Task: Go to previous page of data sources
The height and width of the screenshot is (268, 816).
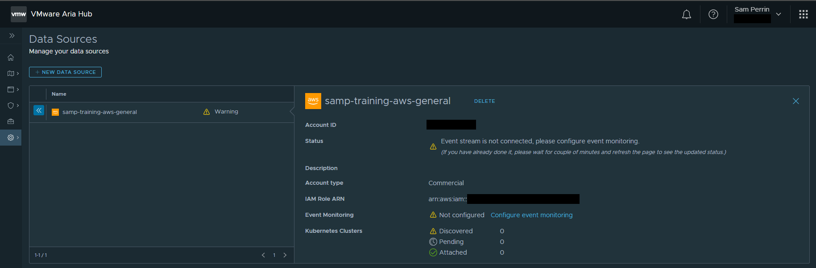Action: [263, 255]
